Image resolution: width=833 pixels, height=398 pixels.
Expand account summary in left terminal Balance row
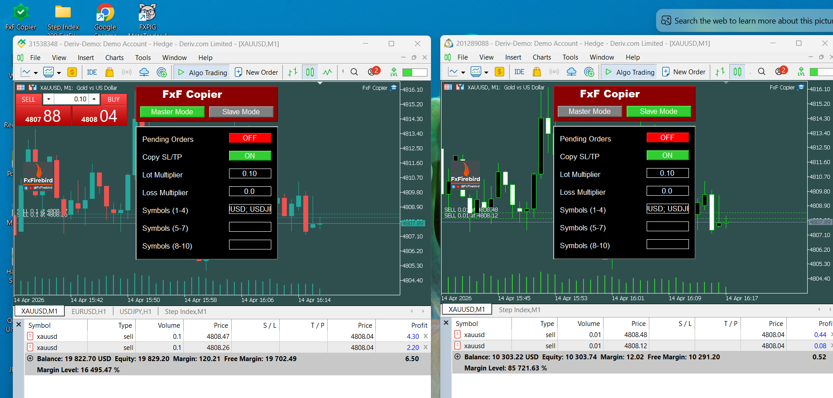30,358
